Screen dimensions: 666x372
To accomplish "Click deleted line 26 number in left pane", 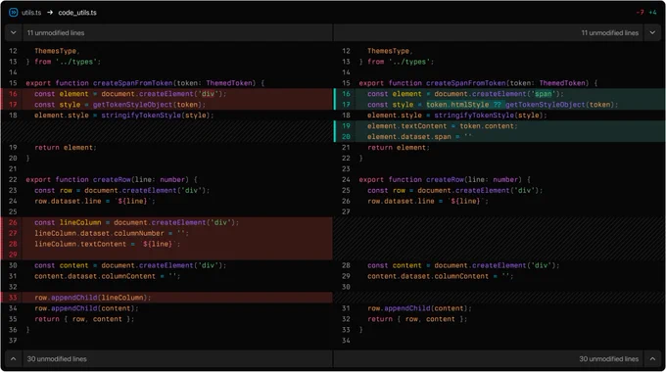I will pos(13,222).
